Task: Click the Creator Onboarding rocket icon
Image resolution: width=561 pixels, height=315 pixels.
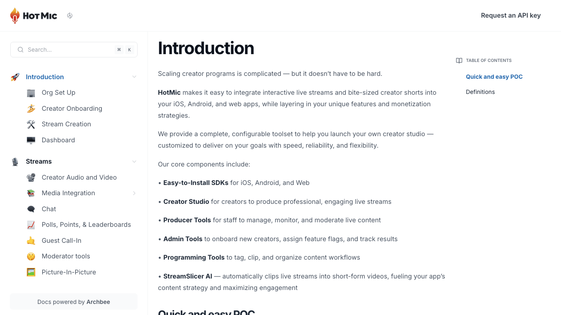Action: (x=31, y=108)
